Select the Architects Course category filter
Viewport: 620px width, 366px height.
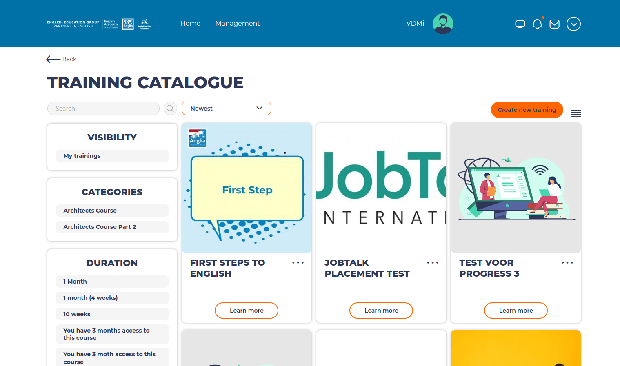click(x=112, y=210)
